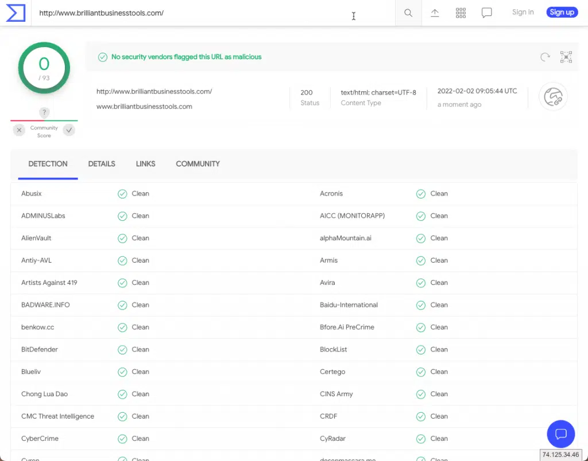This screenshot has height=461, width=588.
Task: Open the LINKS tab
Action: pos(145,163)
